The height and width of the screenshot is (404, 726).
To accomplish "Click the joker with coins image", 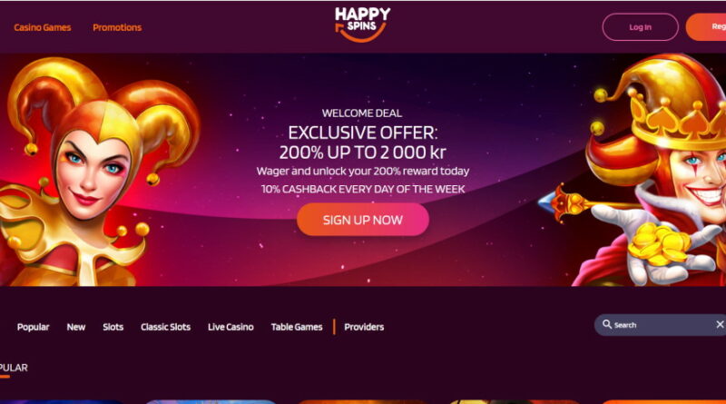I will 648,171.
